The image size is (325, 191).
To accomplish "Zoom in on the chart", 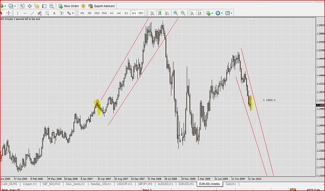I will click(x=176, y=13).
